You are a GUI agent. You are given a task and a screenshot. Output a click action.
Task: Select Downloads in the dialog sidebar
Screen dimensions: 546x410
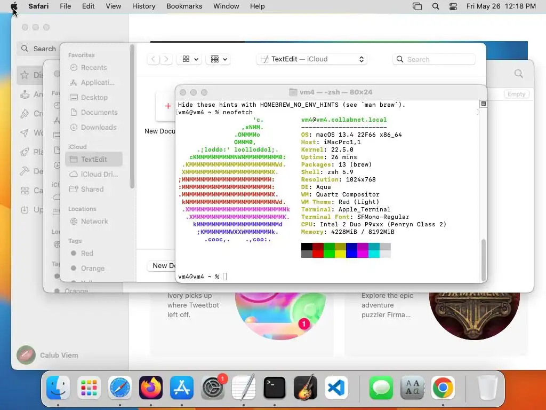coord(94,128)
